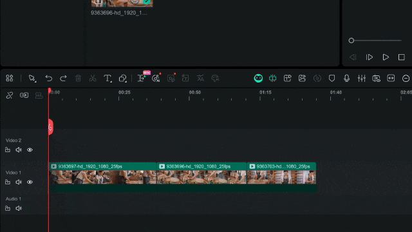Select clip 9363697-hd_1920_1080_25fps on timeline
This screenshot has width=412, height=232.
(102, 177)
